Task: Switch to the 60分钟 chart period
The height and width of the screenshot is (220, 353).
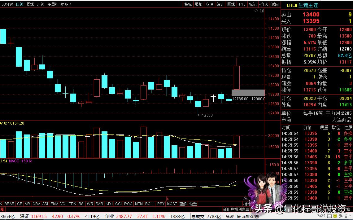Action: pos(8,4)
